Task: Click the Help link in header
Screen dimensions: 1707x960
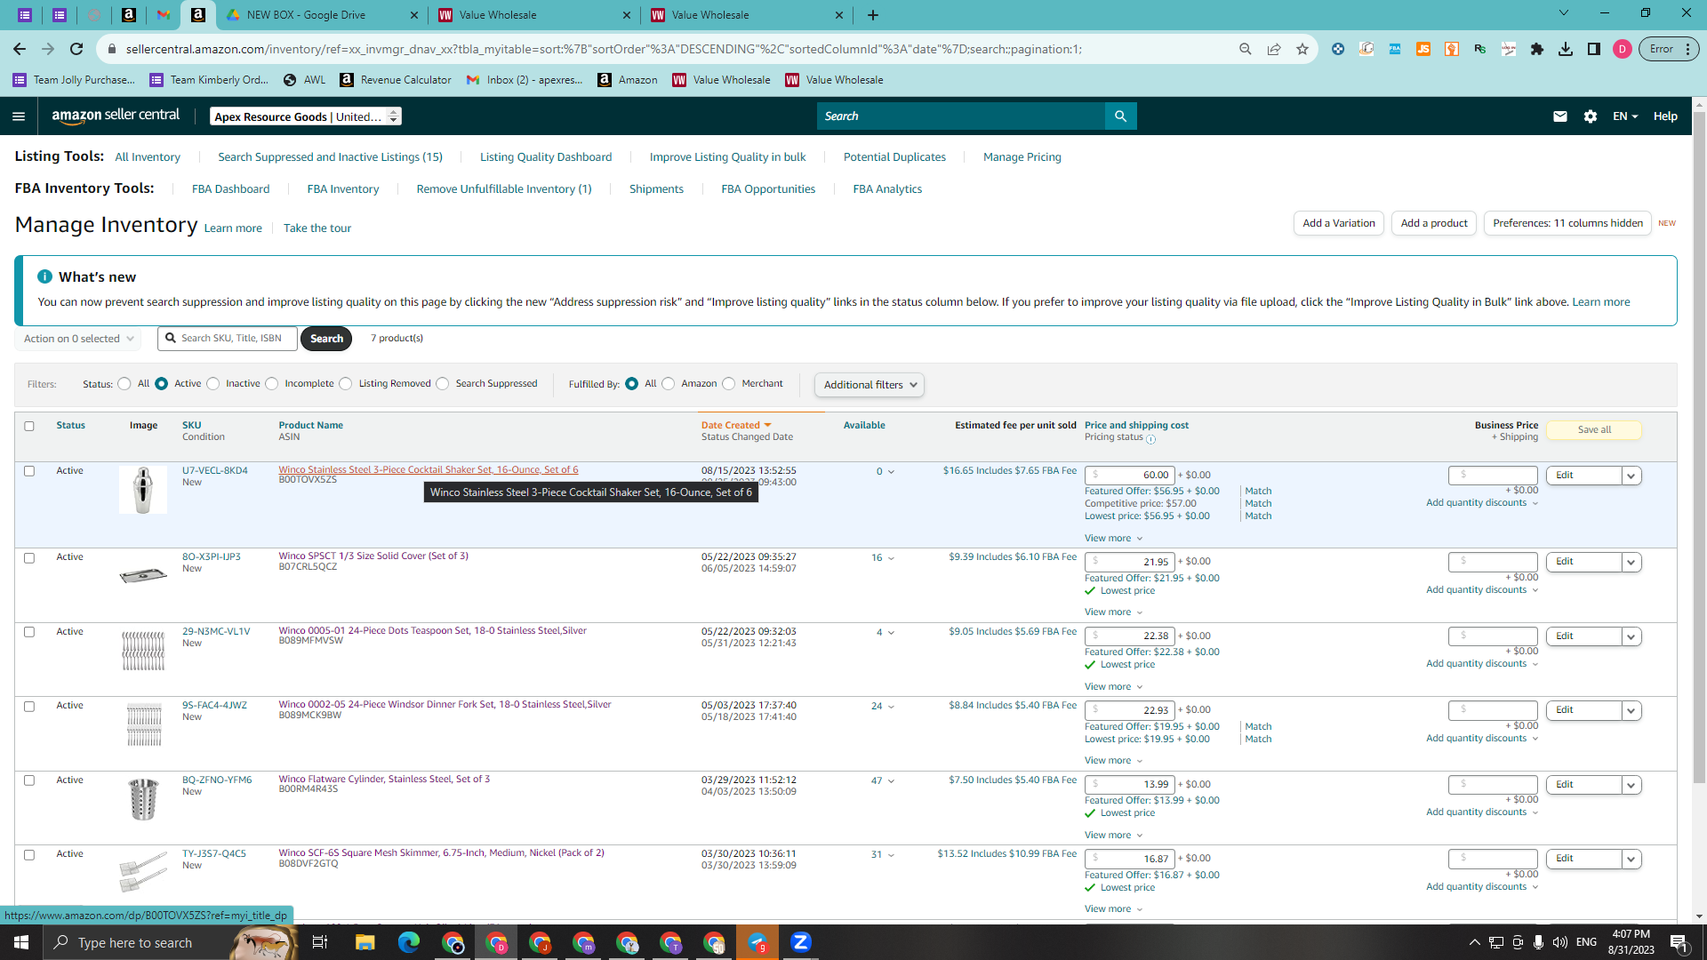Action: [1665, 116]
